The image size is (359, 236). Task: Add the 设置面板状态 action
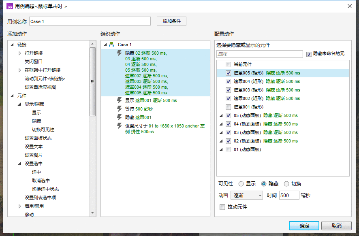pyautogui.click(x=38, y=138)
